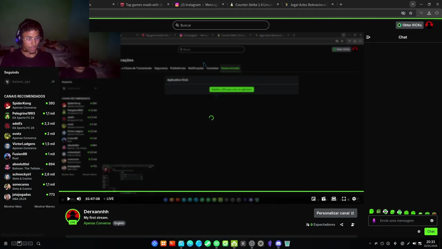
Task: Open the pt keyboard layout indicator
Action: pos(376,243)
